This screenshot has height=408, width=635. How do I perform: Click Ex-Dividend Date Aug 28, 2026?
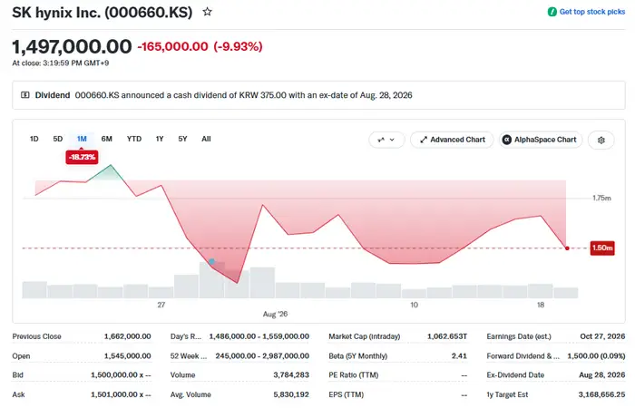coord(602,374)
